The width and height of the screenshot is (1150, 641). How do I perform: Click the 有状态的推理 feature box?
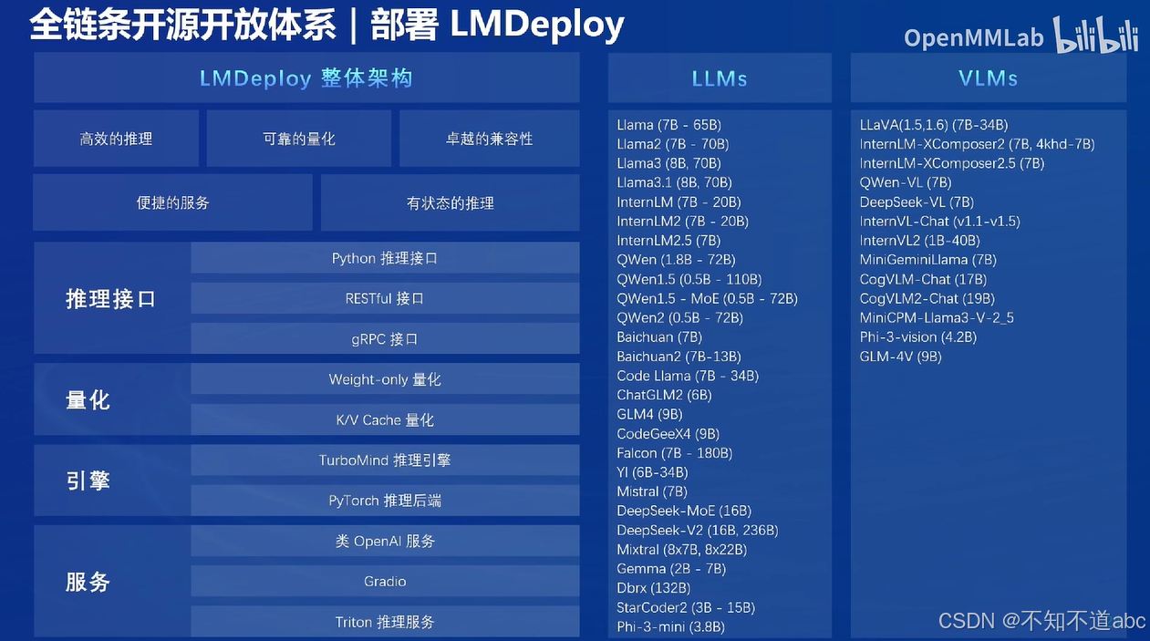click(451, 202)
